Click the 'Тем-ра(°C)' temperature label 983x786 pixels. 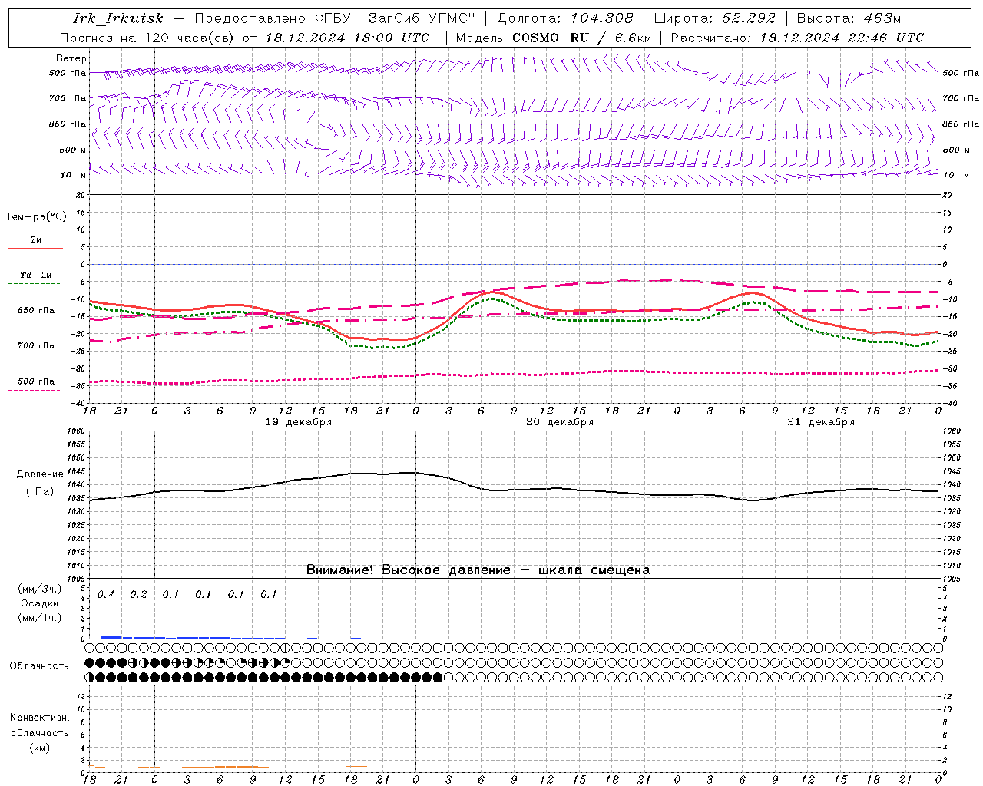point(36,217)
